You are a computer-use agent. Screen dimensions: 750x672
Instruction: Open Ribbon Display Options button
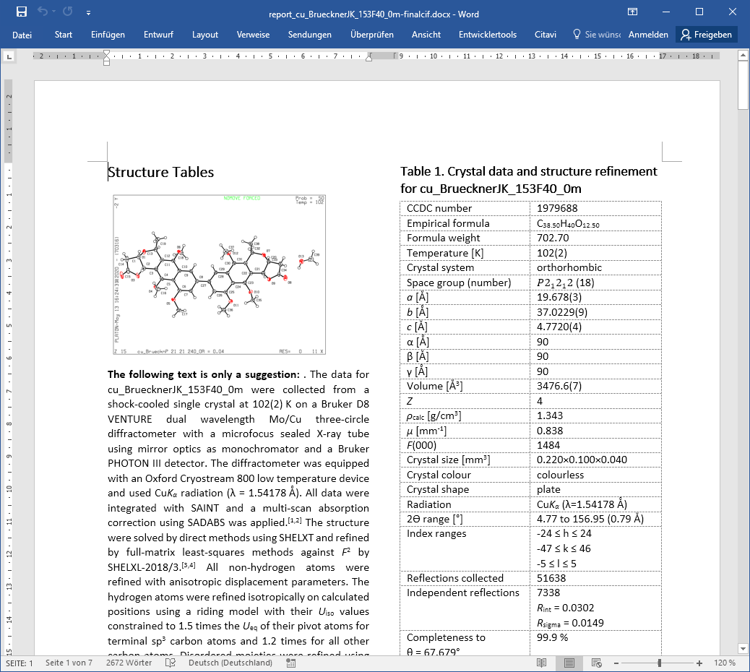point(632,12)
